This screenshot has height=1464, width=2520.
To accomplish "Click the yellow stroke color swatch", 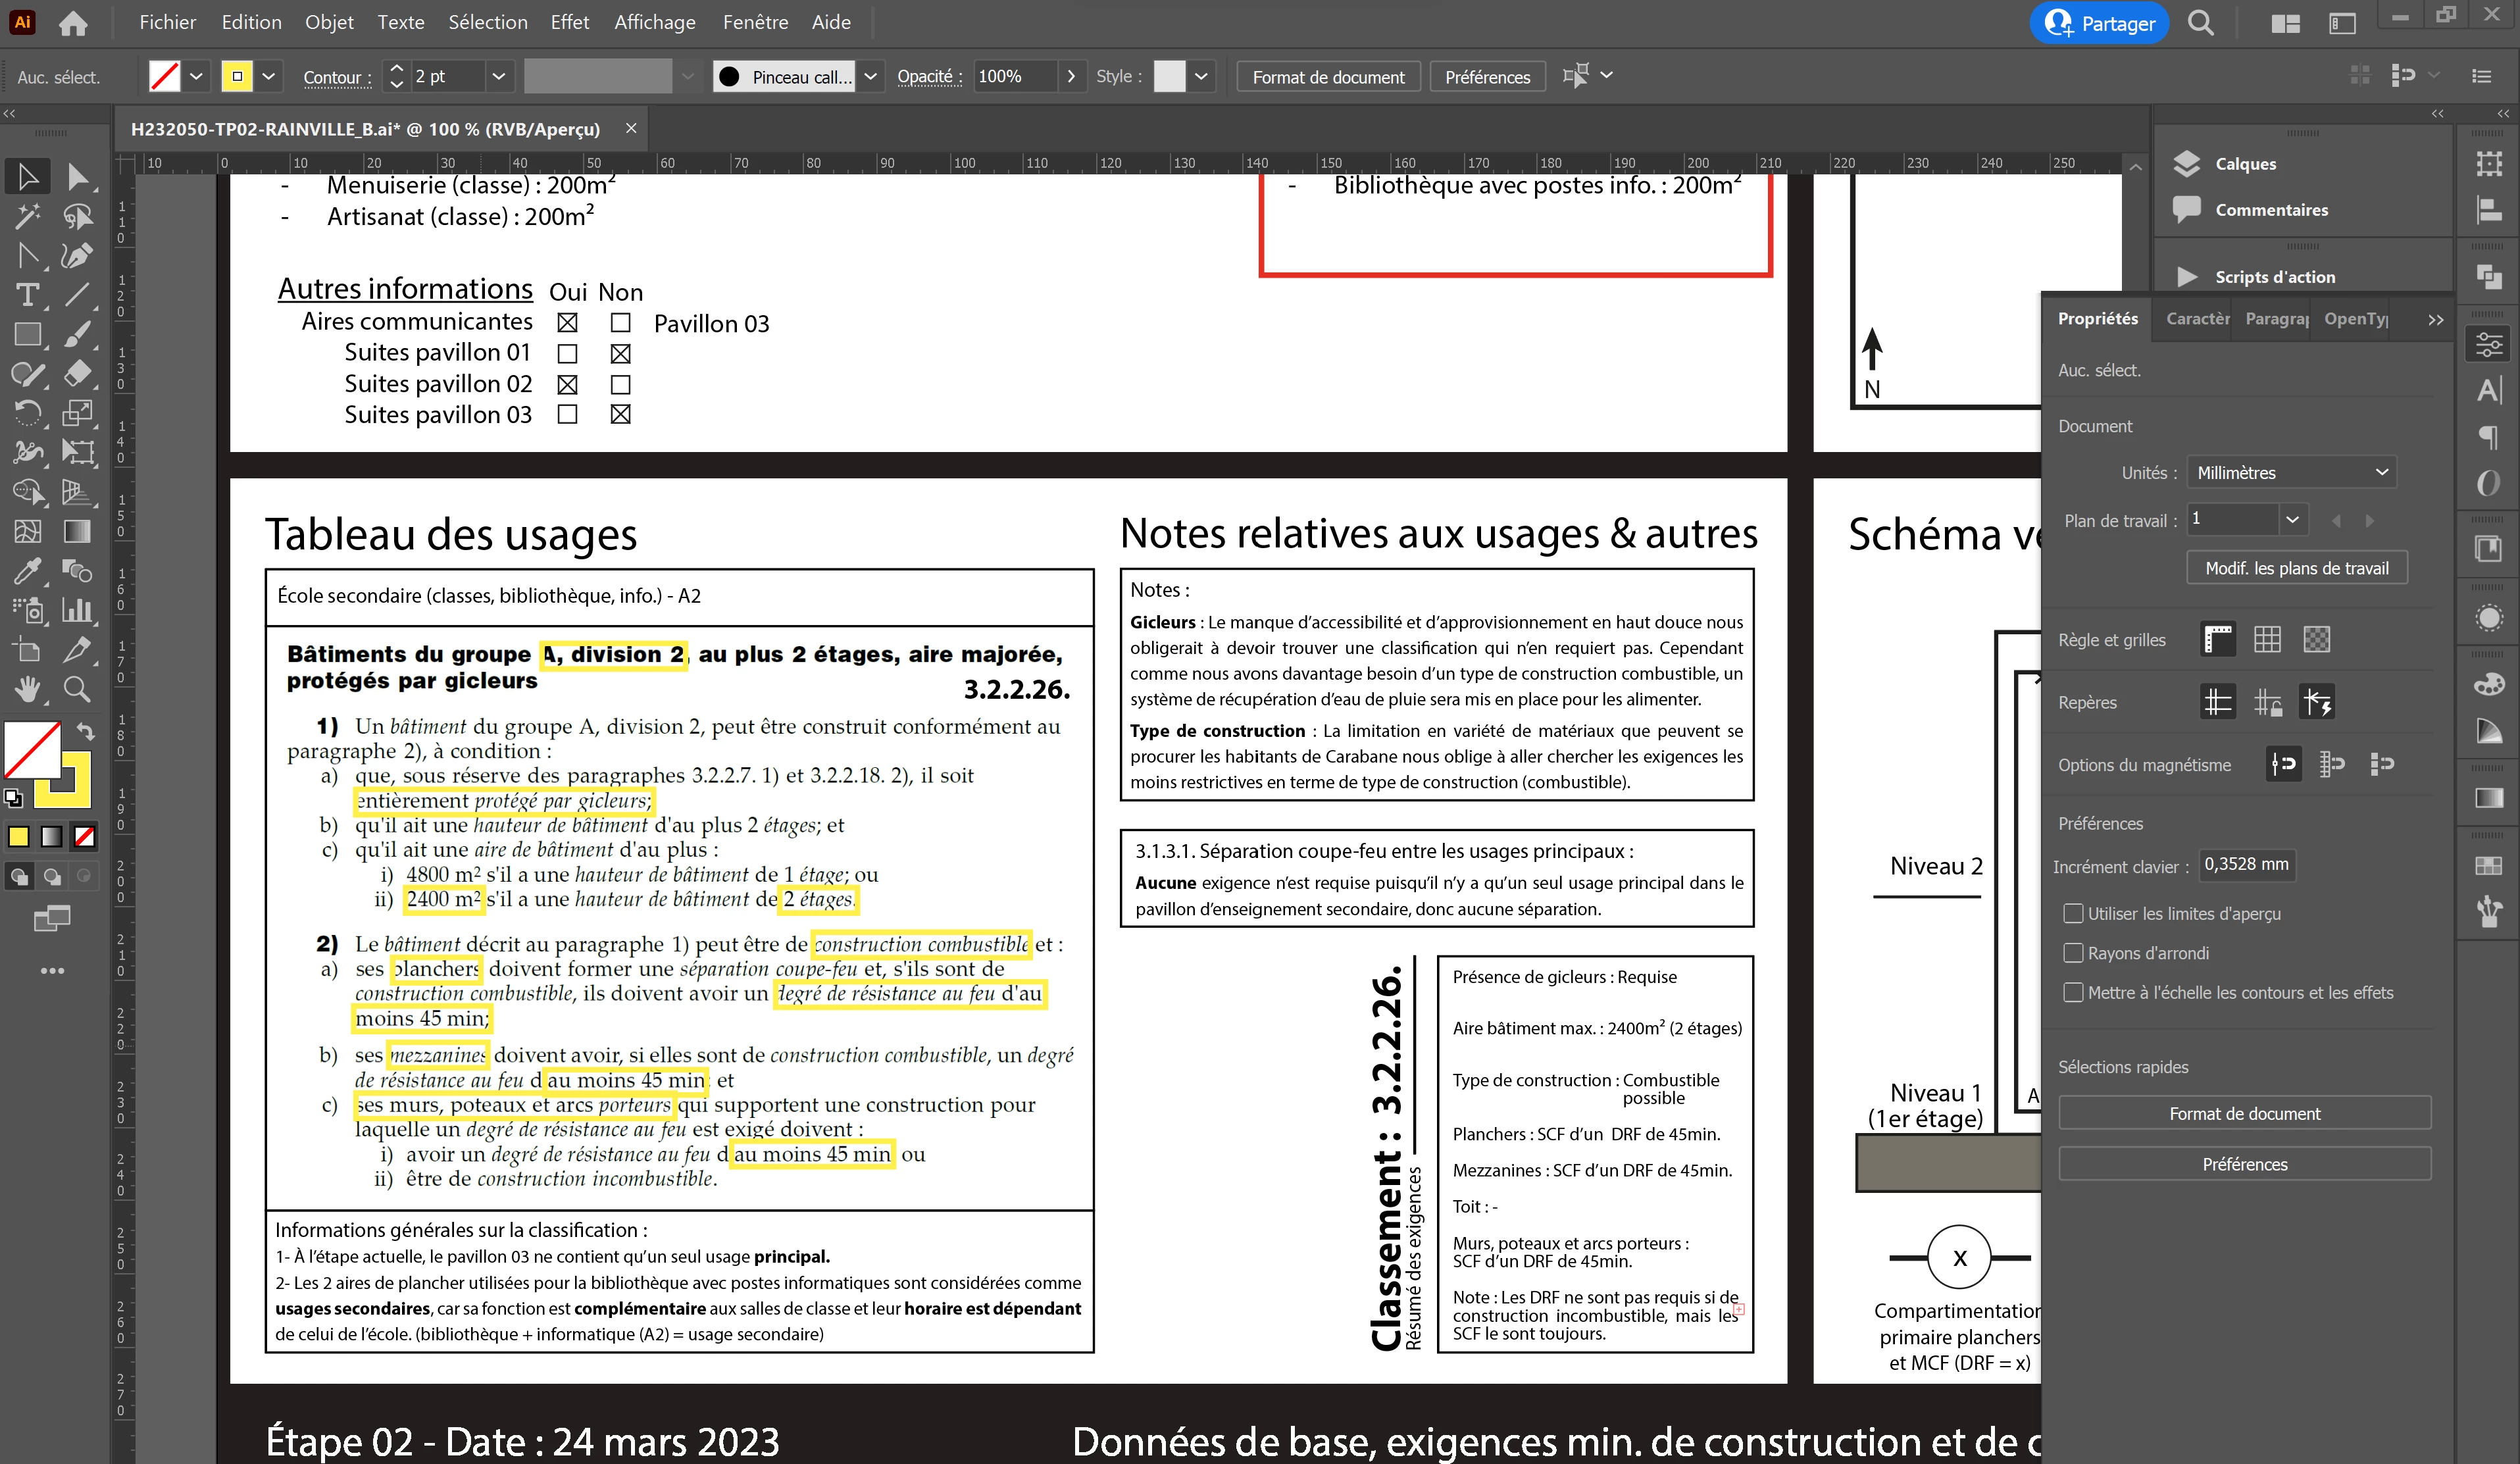I will pyautogui.click(x=237, y=76).
